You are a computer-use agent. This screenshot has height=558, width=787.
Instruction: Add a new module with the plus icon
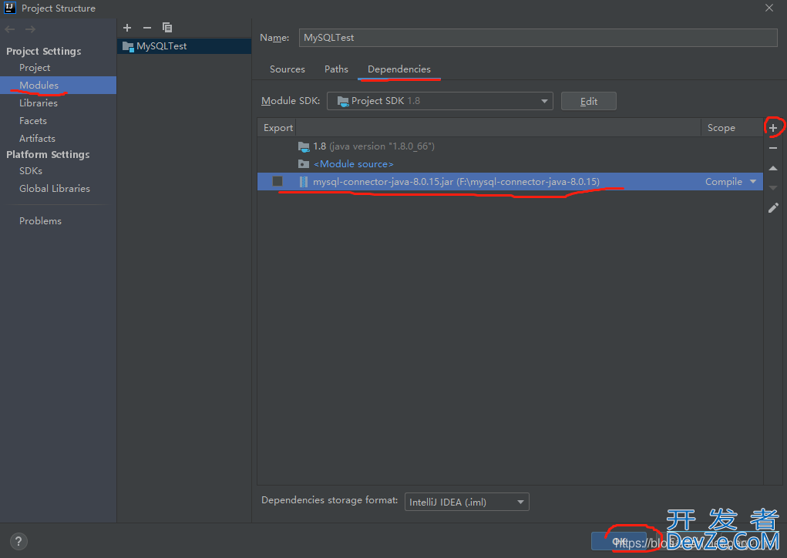[x=127, y=28]
